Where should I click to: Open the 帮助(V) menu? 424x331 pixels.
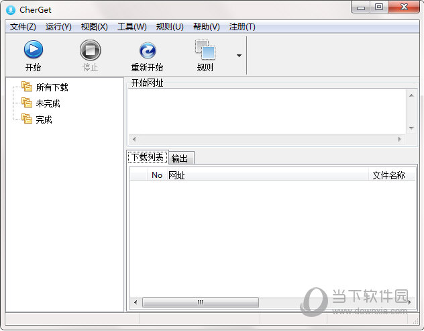pyautogui.click(x=207, y=27)
